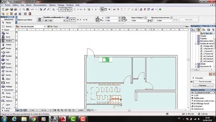
Task: Open the Edition menu
Action: 16,5
